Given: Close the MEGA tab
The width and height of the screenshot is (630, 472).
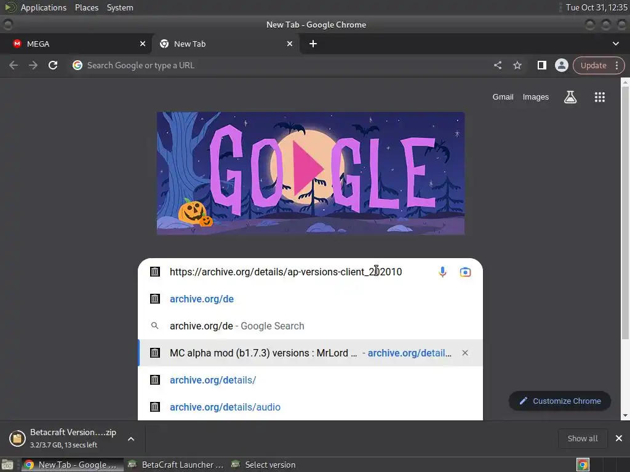Looking at the screenshot, I should (143, 44).
